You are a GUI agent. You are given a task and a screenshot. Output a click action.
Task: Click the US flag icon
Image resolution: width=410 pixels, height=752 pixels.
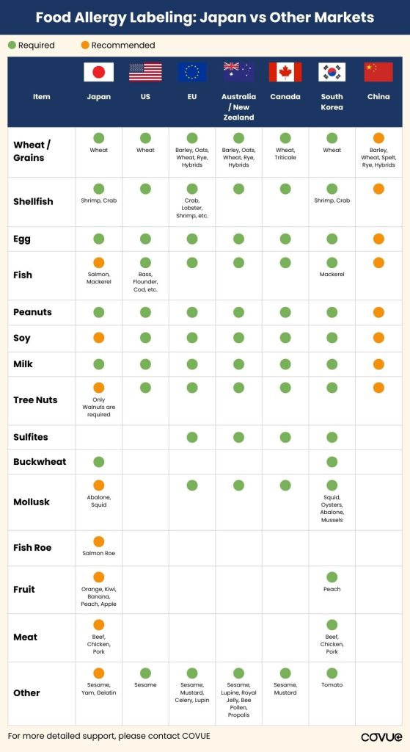[x=145, y=73]
